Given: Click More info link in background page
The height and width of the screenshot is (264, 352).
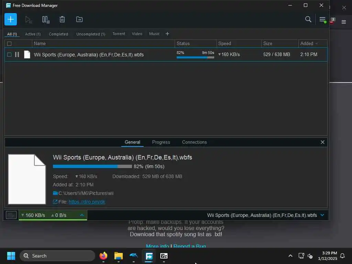Looking at the screenshot, I should point(157,246).
